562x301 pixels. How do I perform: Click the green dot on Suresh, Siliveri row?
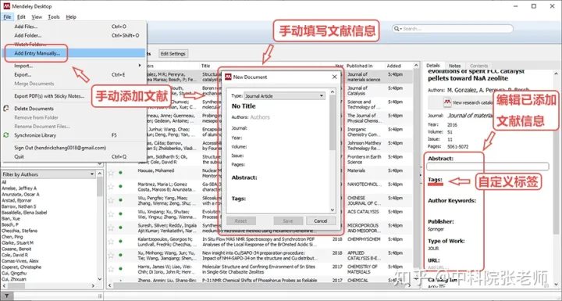click(120, 228)
